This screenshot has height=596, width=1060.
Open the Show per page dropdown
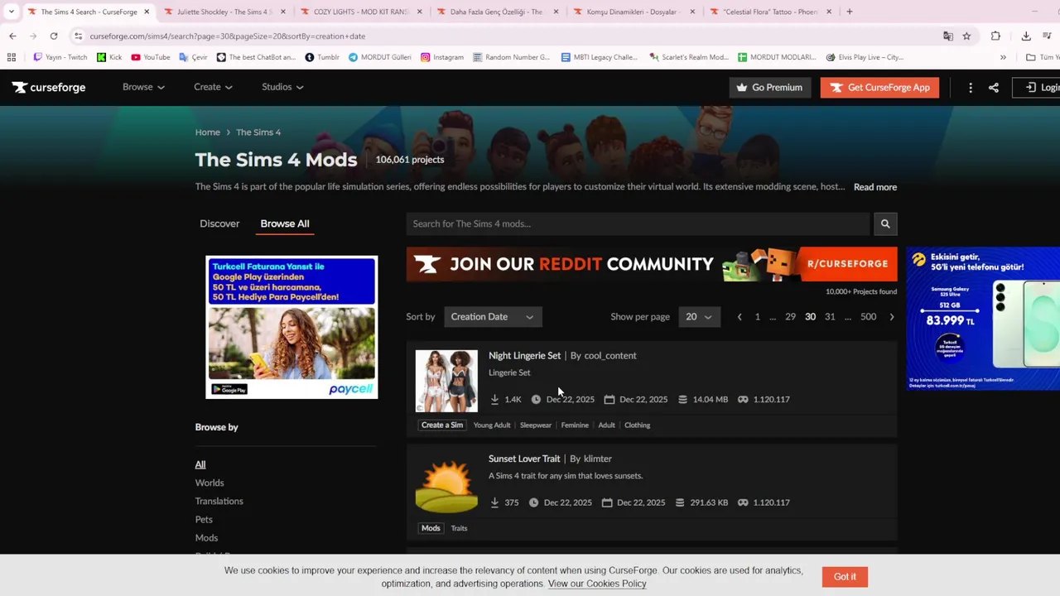(x=699, y=317)
